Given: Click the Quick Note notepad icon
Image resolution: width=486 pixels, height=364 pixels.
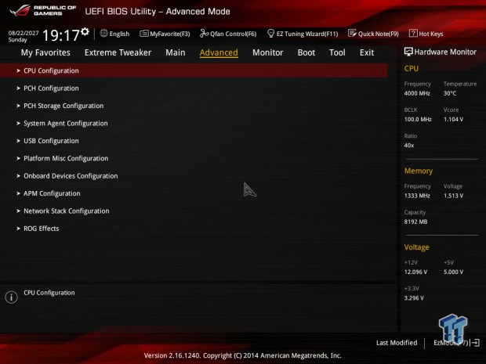Looking at the screenshot, I should pyautogui.click(x=352, y=33).
